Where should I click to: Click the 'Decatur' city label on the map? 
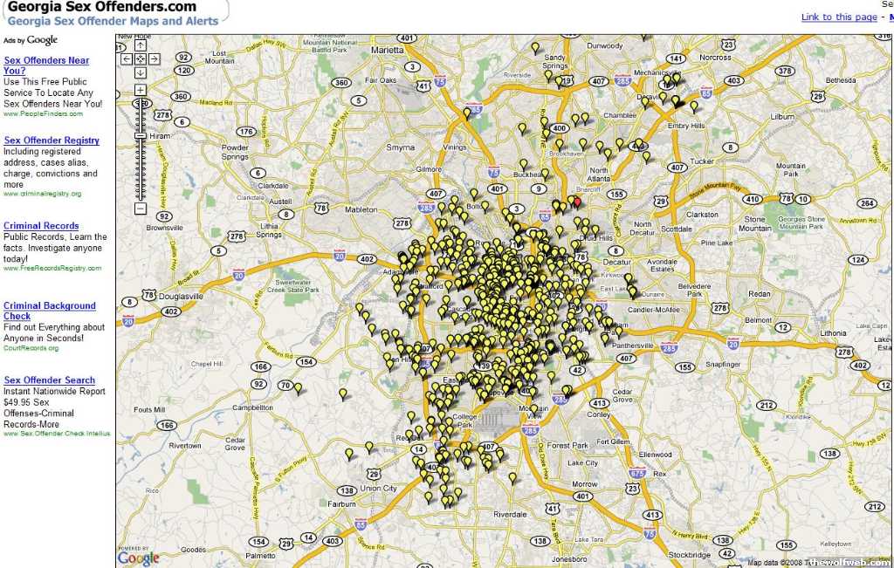[617, 262]
